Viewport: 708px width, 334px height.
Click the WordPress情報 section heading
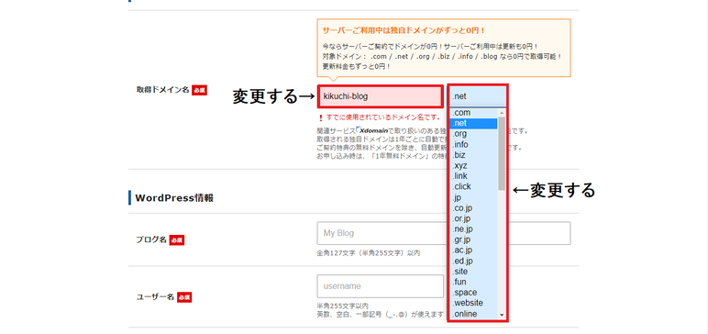coord(174,198)
